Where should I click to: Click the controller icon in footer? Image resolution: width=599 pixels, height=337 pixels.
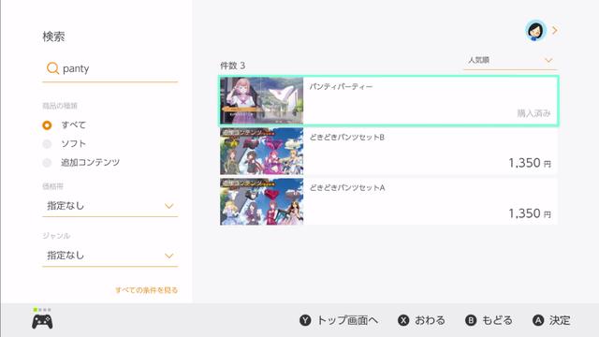click(42, 322)
